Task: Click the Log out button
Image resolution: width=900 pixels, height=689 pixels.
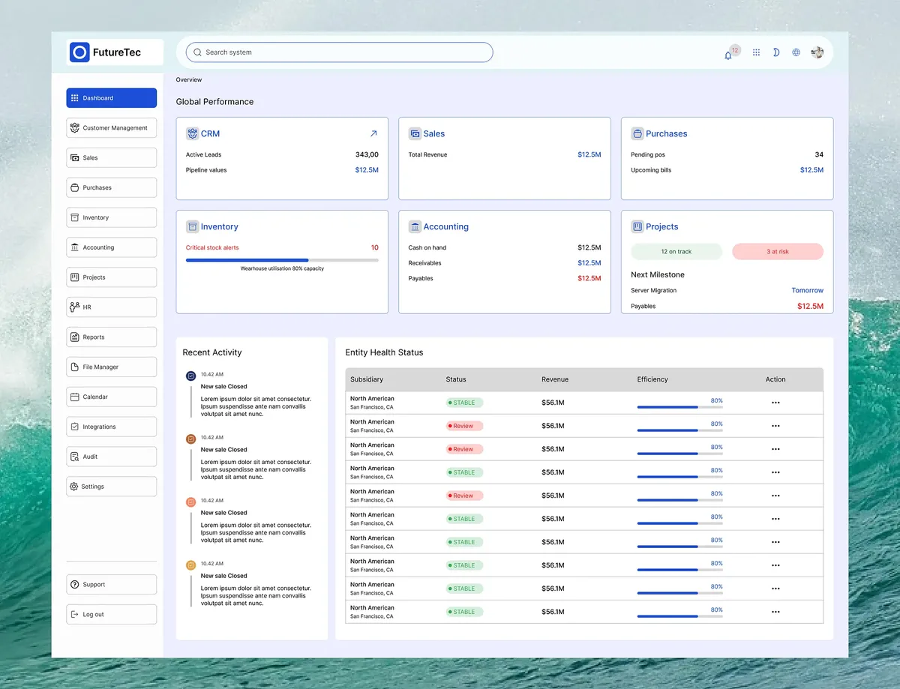Action: [112, 615]
